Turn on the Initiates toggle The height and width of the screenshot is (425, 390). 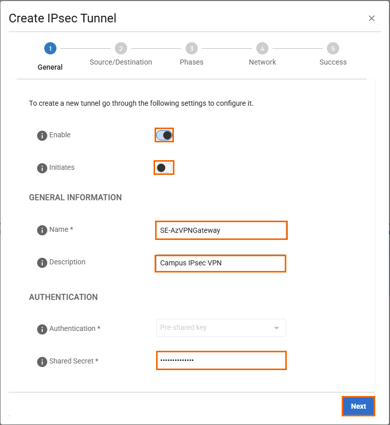click(x=164, y=168)
